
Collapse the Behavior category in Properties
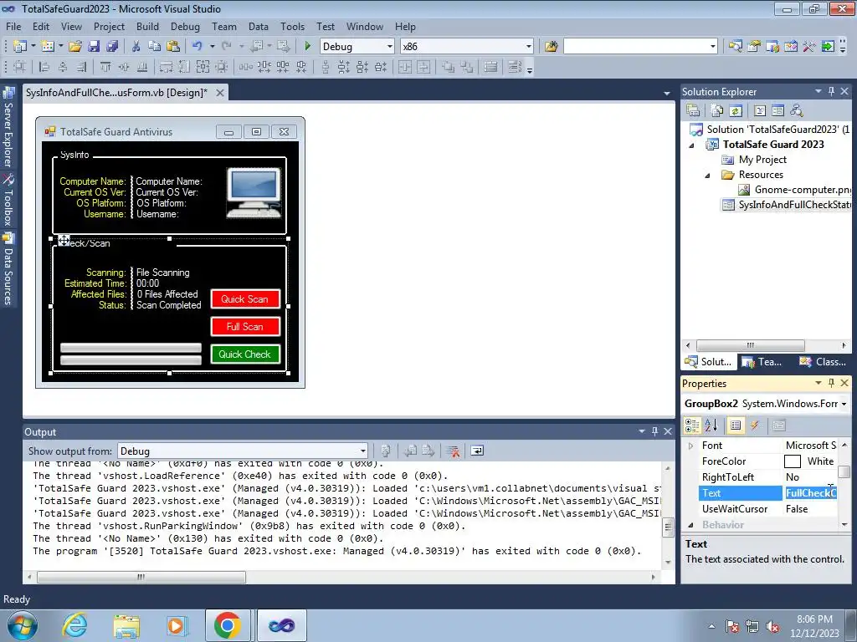[x=690, y=525]
